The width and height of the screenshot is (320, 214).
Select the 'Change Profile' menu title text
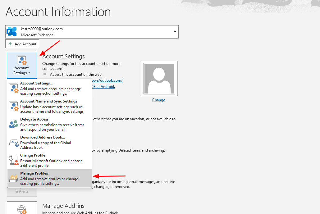(33, 155)
